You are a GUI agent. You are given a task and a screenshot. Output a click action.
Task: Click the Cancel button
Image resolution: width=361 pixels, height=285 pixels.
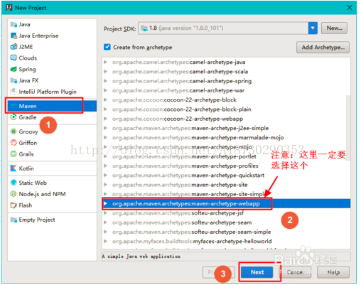tap(295, 272)
